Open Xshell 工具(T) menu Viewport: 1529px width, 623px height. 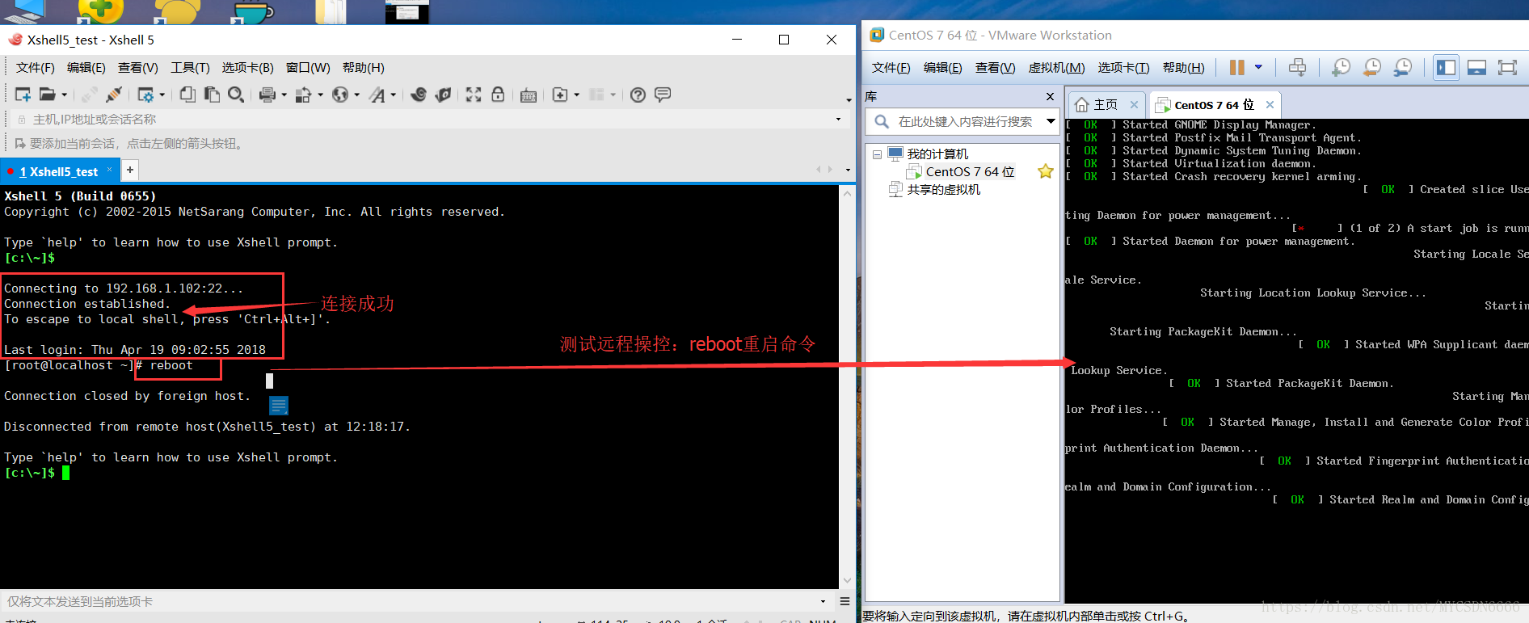190,68
